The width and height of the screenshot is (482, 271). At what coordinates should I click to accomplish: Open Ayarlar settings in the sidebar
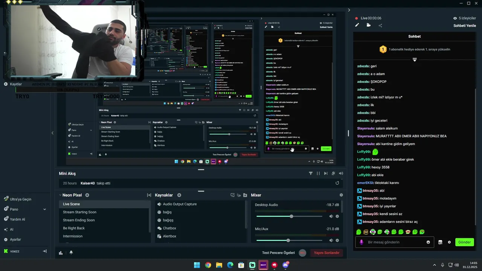(x=12, y=239)
